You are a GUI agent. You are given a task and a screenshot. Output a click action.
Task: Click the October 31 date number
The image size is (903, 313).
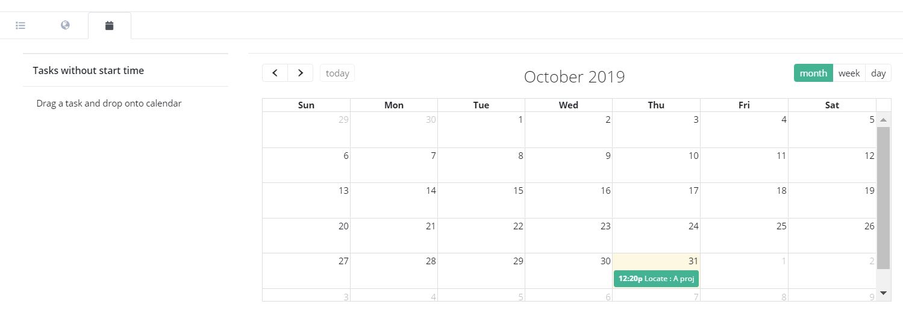[693, 261]
